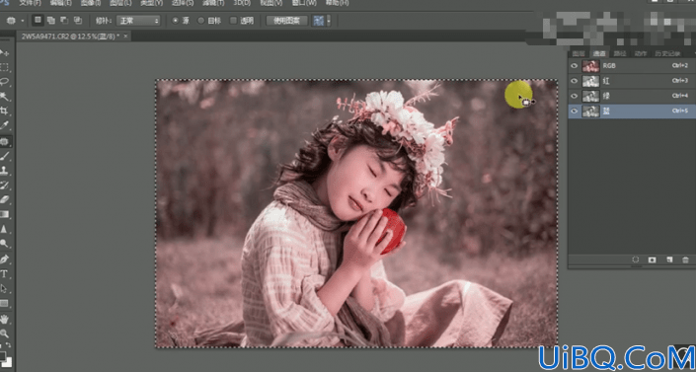The width and height of the screenshot is (696, 372).
Task: Toggle visibility of the RGB channel
Action: [575, 66]
